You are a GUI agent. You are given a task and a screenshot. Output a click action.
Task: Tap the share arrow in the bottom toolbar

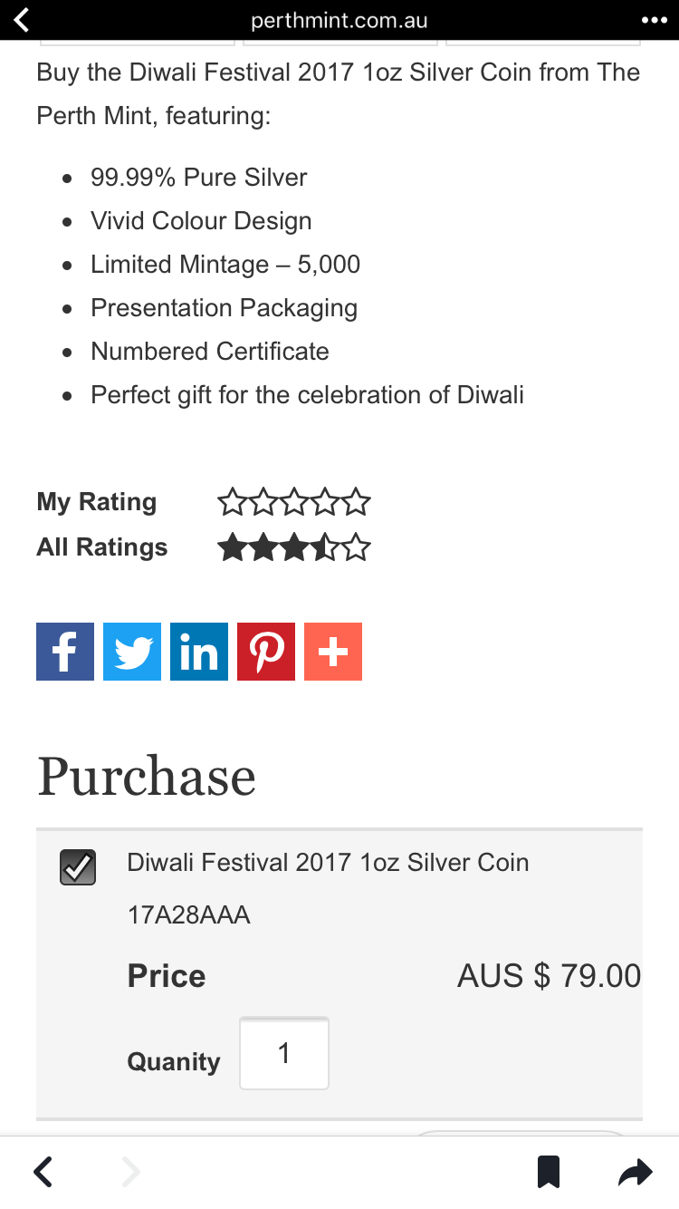(x=635, y=1172)
